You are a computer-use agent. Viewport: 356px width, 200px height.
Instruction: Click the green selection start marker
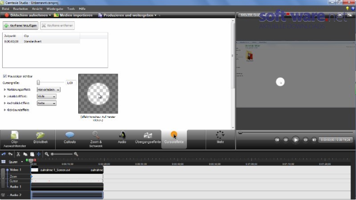(x=27, y=160)
